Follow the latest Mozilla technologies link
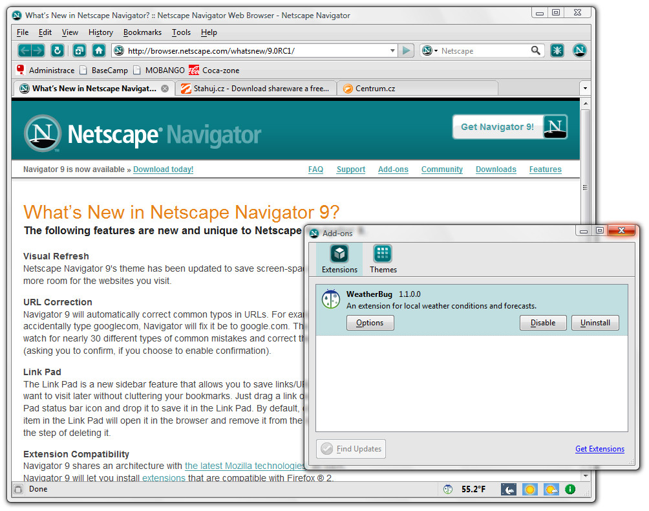Viewport: 649px width, 511px height. click(244, 466)
